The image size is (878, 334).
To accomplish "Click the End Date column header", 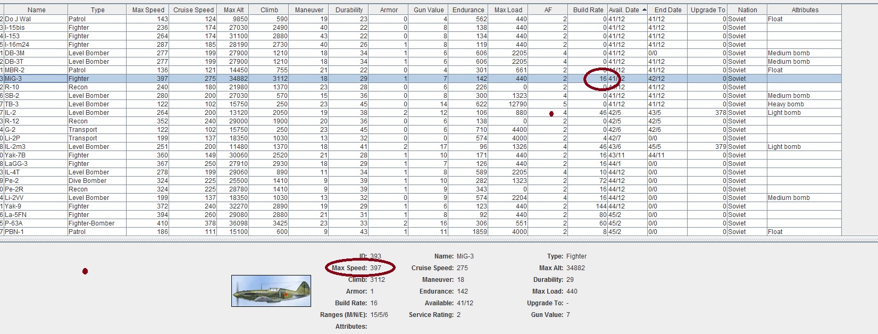I will tap(667, 10).
